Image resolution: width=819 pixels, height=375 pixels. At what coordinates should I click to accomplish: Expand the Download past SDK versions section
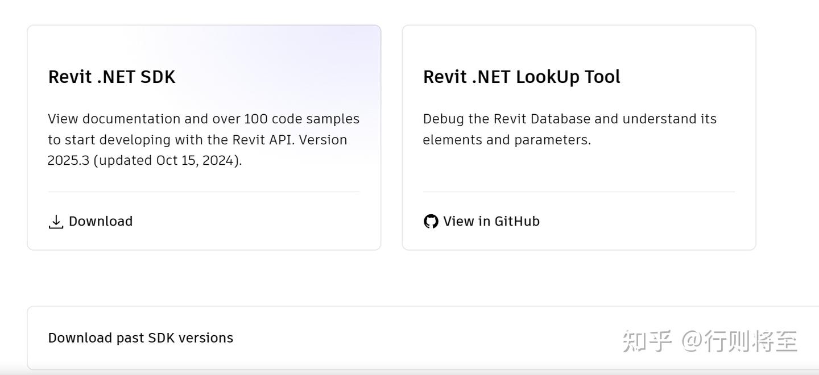point(140,338)
